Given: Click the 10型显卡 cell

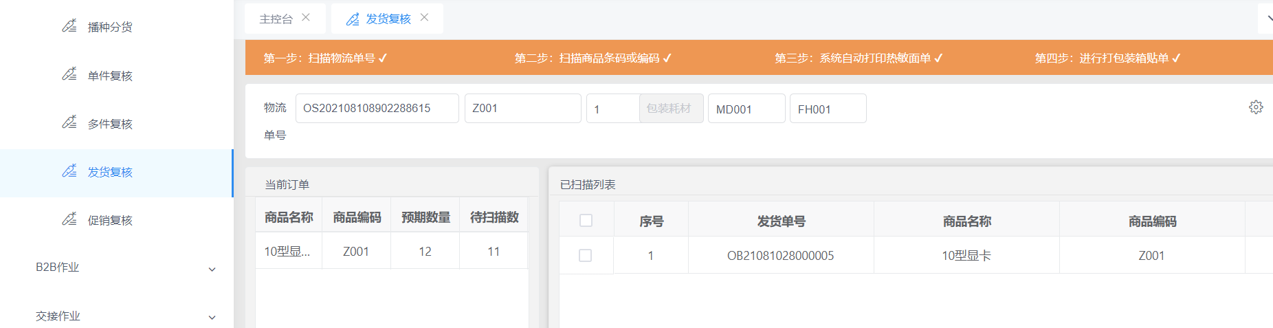Looking at the screenshot, I should (966, 256).
